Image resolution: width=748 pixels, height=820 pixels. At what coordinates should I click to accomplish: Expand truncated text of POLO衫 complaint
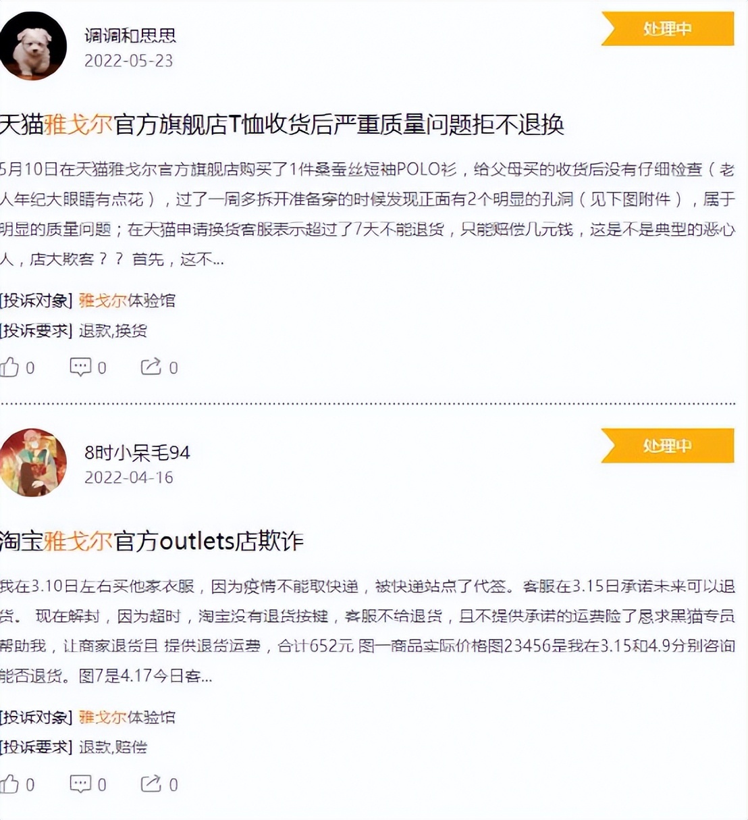click(217, 259)
